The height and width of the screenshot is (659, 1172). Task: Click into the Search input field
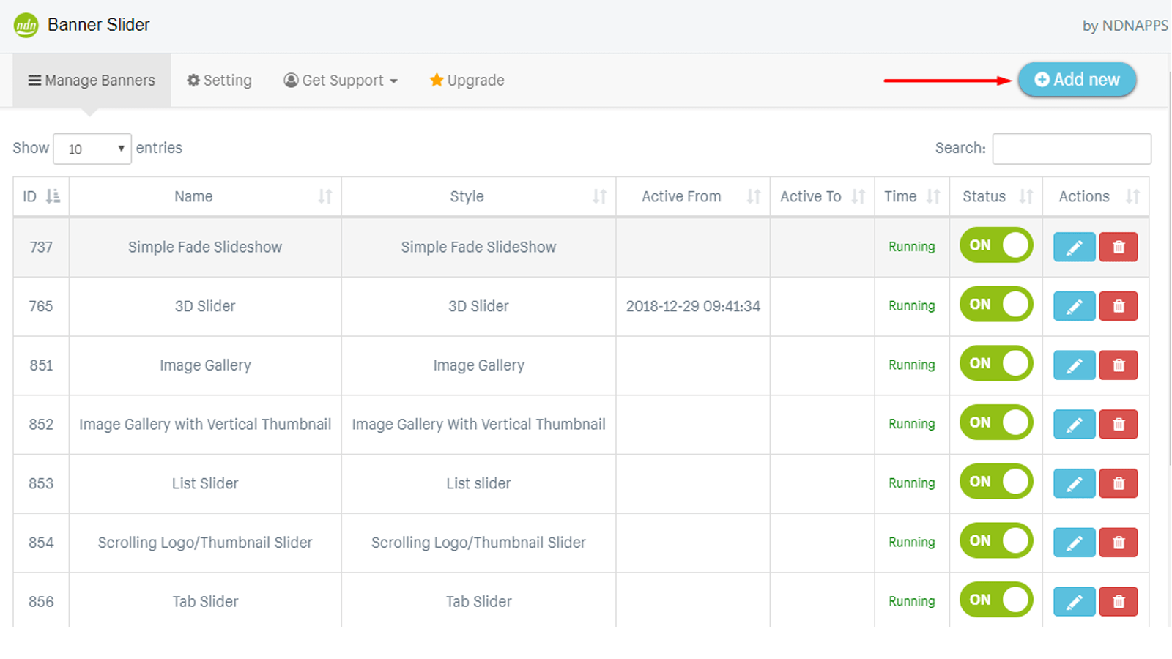coord(1071,149)
